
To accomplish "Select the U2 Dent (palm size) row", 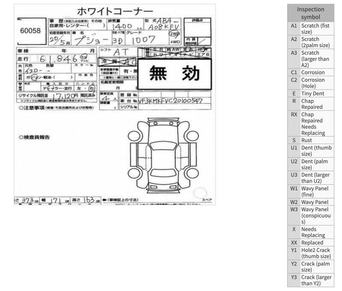I will click(x=310, y=164).
